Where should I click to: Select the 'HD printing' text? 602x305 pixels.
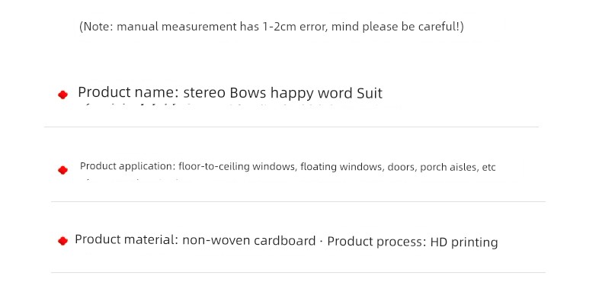point(464,242)
